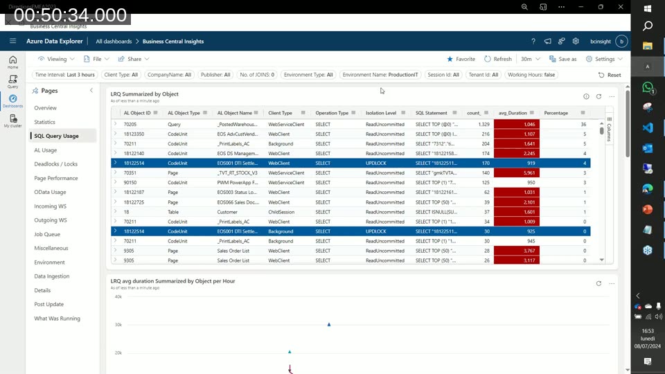The image size is (665, 374).
Task: Open My cluster sidebar icon
Action: coord(12,121)
